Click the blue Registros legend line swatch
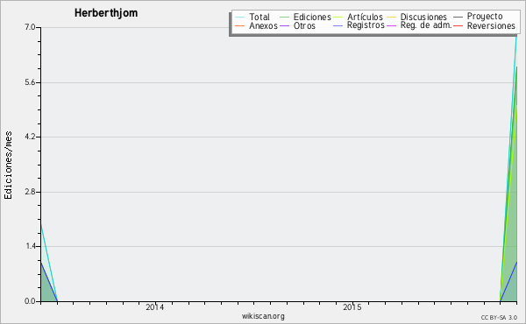Image resolution: width=526 pixels, height=324 pixels. (338, 25)
